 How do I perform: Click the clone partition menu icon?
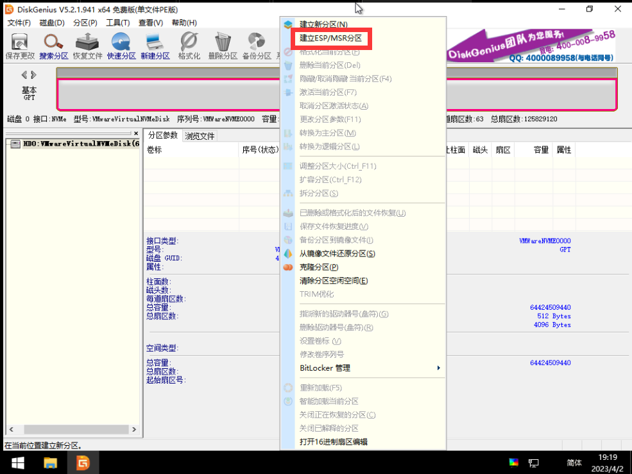tap(288, 267)
